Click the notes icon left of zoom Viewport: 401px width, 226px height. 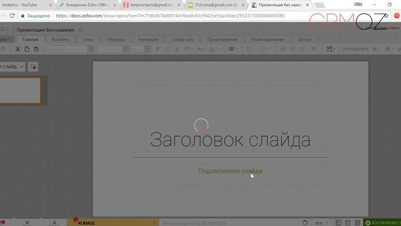pos(305,223)
